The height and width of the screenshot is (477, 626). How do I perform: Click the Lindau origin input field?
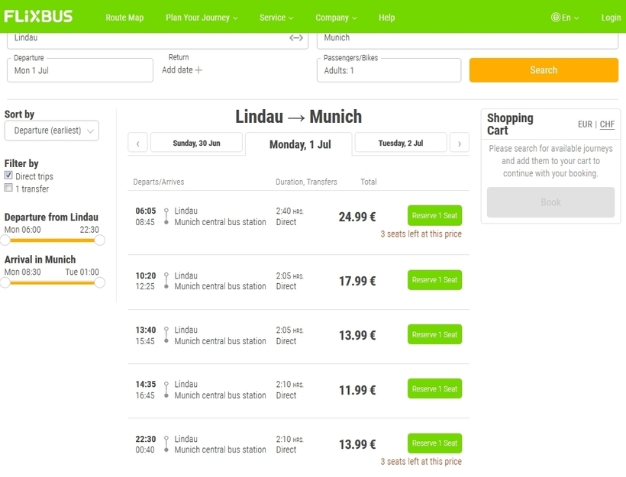click(x=157, y=40)
